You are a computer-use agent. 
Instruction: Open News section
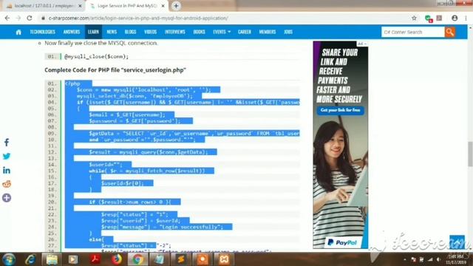pos(112,32)
